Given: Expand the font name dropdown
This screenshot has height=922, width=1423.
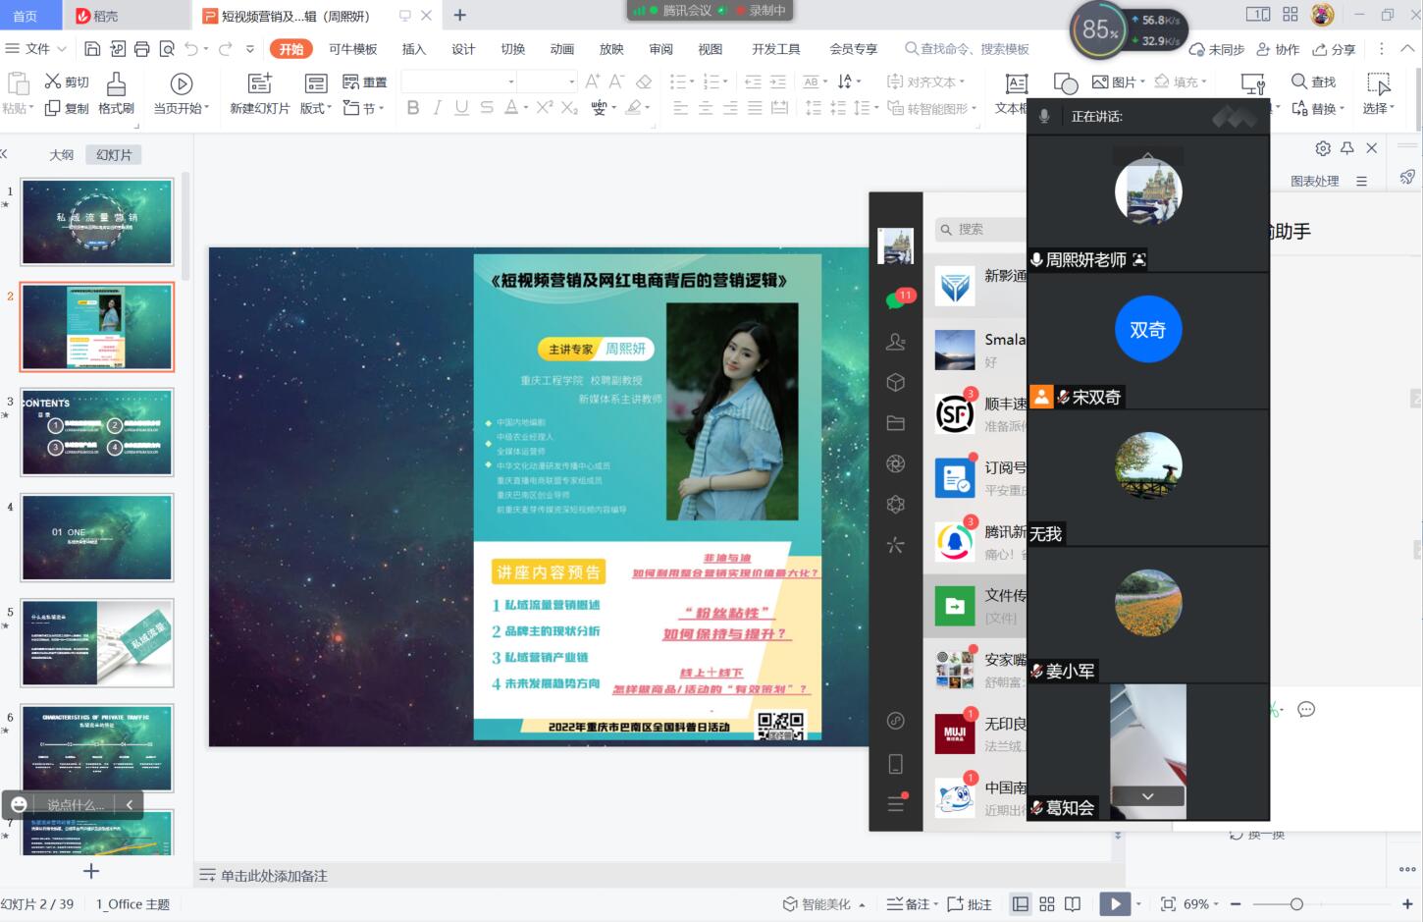Looking at the screenshot, I should 510,81.
